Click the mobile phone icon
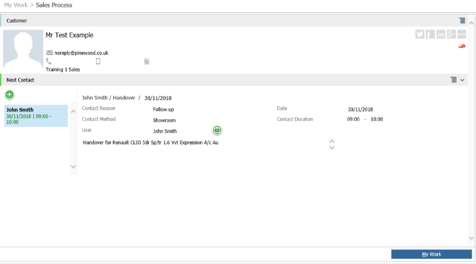The image size is (476, 264). point(98,61)
